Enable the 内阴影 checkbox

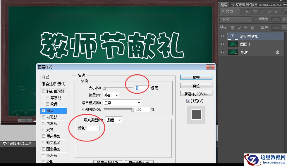pos(43,117)
